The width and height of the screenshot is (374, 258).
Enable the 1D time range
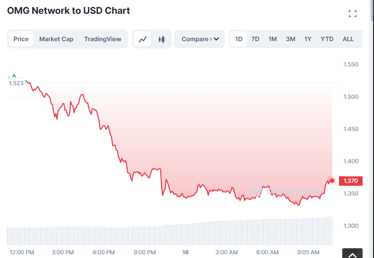coord(238,39)
